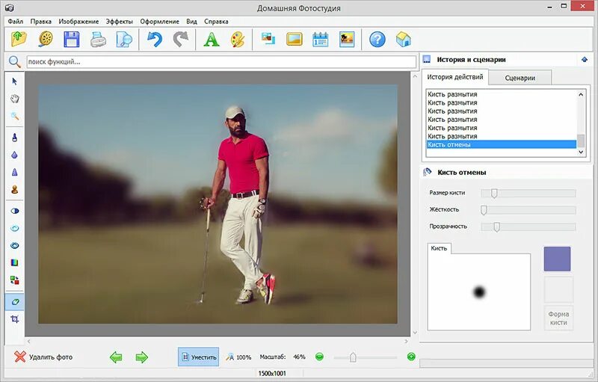Click the photo montage layers icon

coord(268,40)
